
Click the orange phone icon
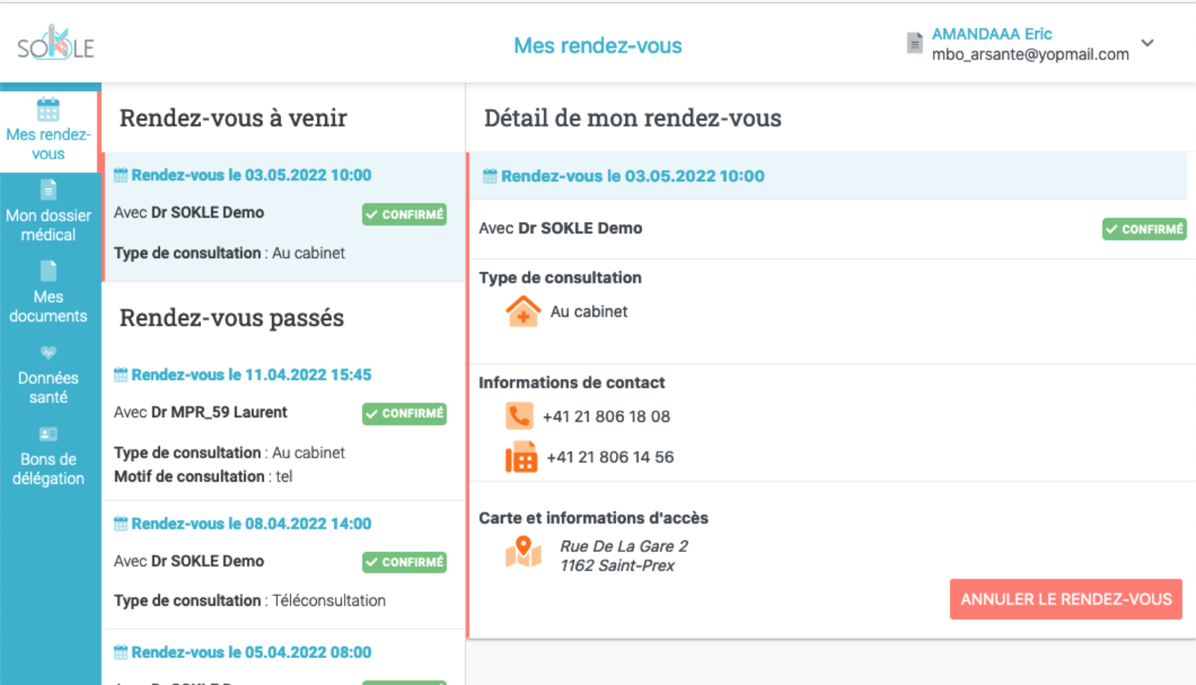(520, 416)
